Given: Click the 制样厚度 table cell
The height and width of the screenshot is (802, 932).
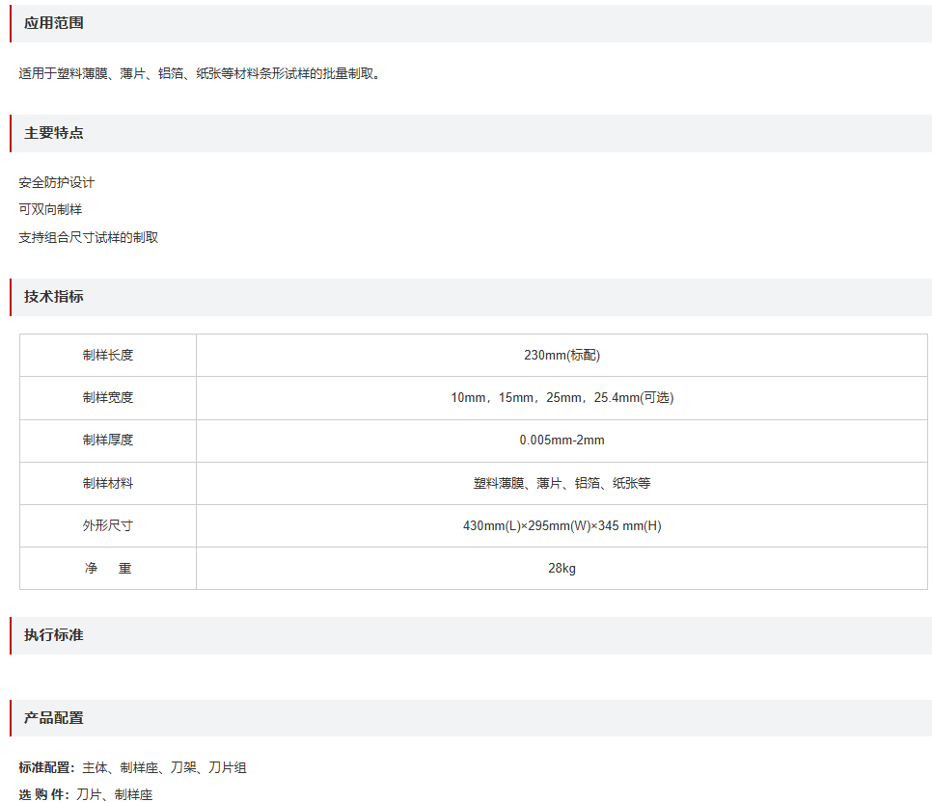Looking at the screenshot, I should click(108, 441).
